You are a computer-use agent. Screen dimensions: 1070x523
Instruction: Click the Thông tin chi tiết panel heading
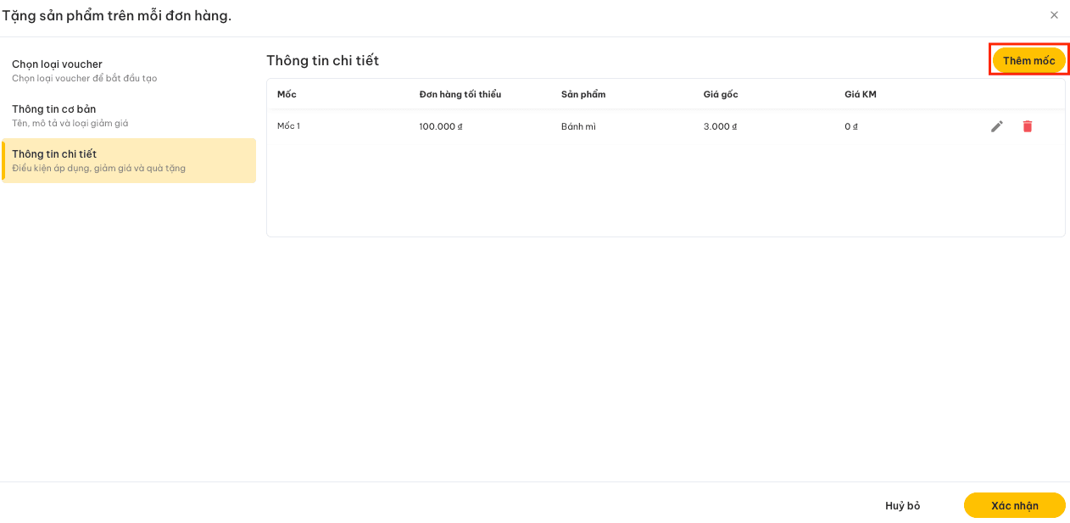pos(322,60)
